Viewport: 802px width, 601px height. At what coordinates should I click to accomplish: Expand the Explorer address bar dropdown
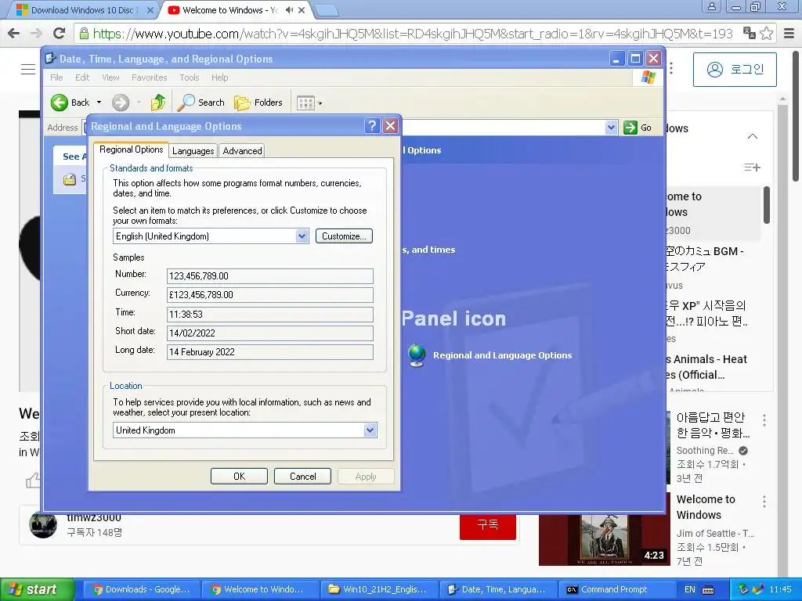tap(611, 128)
